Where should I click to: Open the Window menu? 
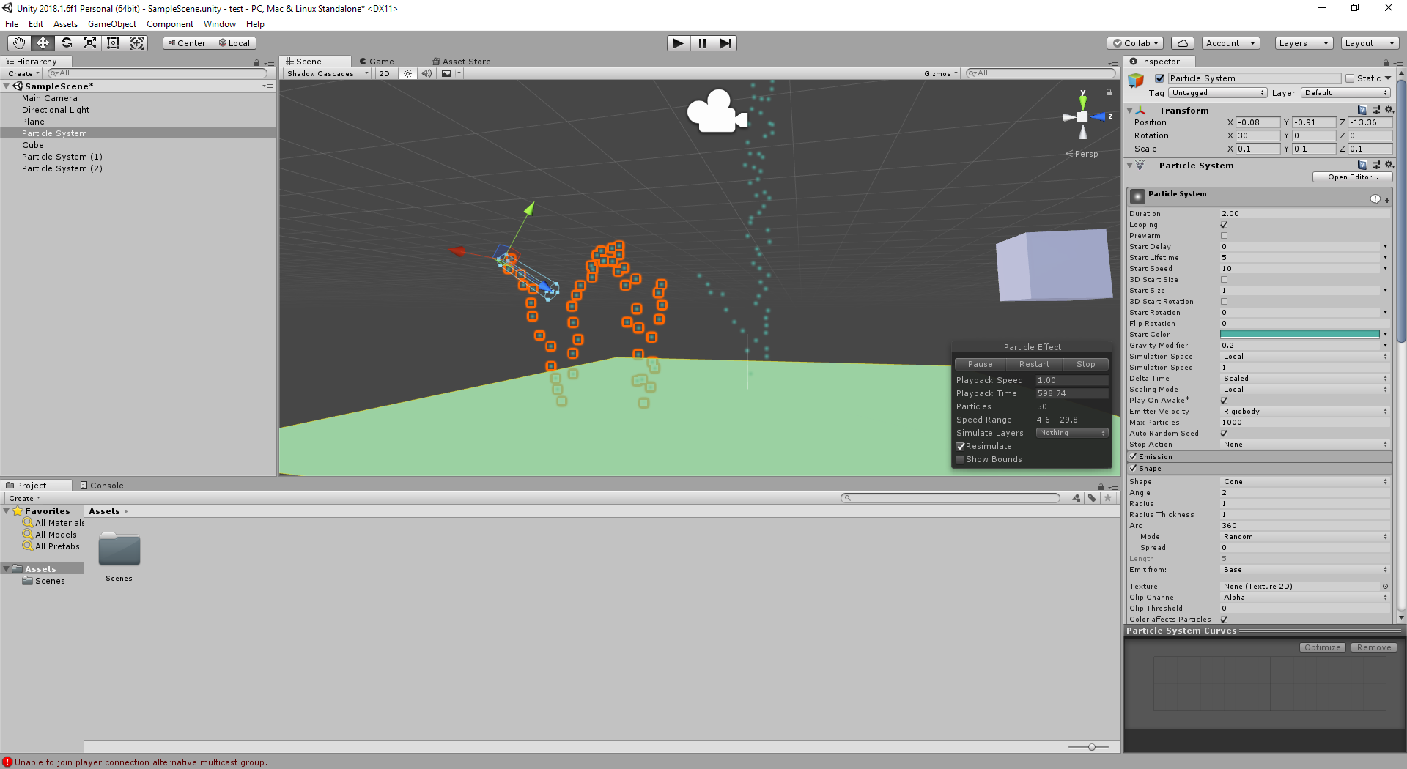[x=220, y=24]
